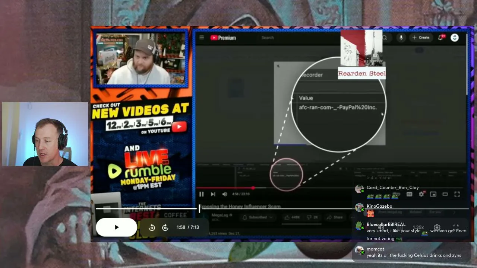Like the video with 448K likes

pos(293,217)
